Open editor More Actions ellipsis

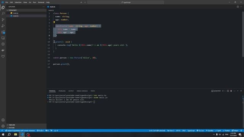point(241,7)
